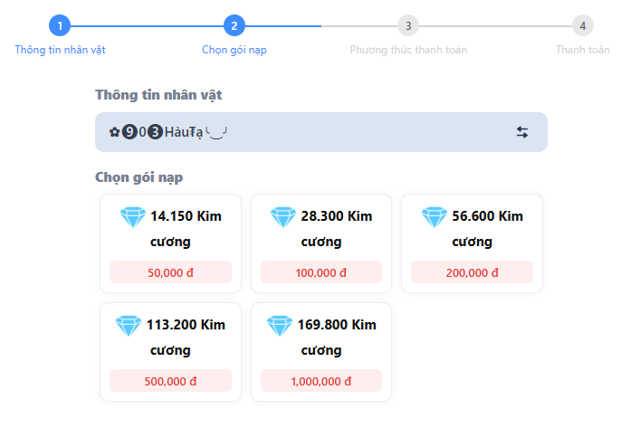Click the 500,000 đ price label

[x=170, y=381]
